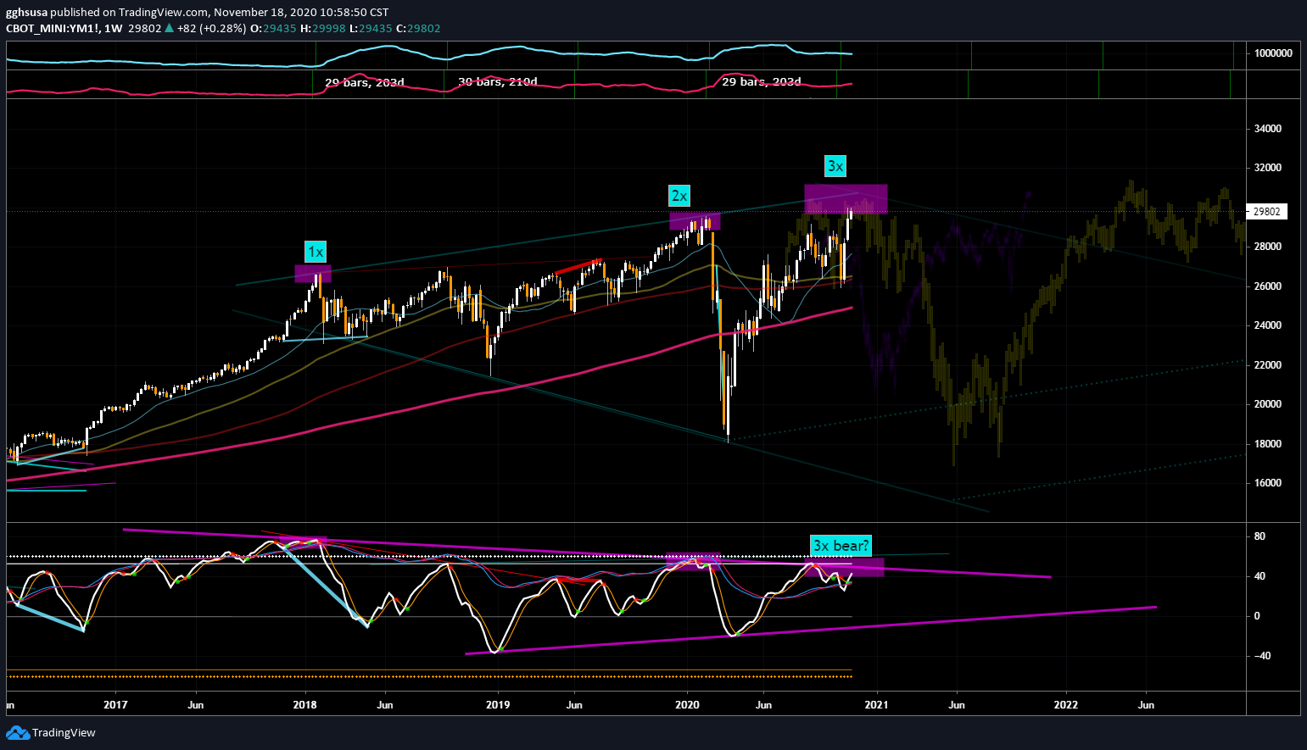
Task: Click the 24000 price axis label
Action: click(1268, 325)
